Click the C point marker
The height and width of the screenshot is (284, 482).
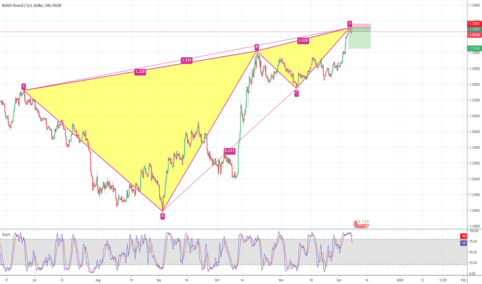[296, 93]
